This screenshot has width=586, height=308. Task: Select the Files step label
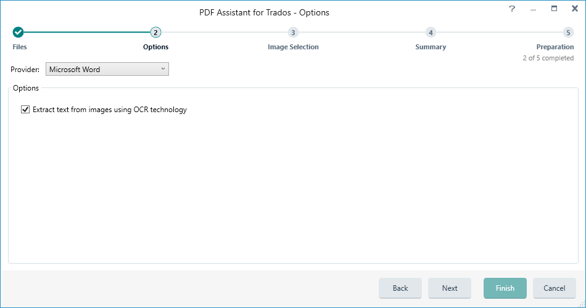pos(20,47)
